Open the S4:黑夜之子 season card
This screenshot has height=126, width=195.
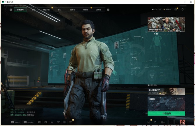(x=166, y=91)
